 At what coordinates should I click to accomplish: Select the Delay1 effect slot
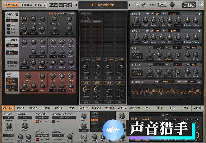95,120
